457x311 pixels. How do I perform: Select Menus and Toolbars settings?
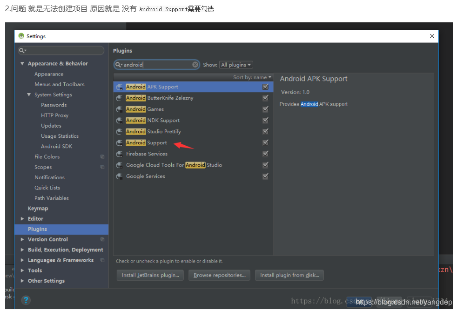point(60,84)
